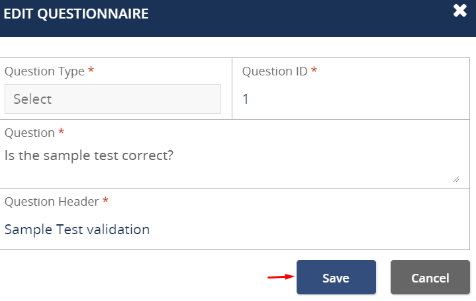Image resolution: width=476 pixels, height=301 pixels.
Task: Click the red asterisk after Question Header
Action: tap(105, 200)
